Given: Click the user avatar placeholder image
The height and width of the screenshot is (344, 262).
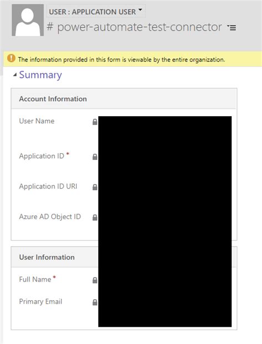Looking at the screenshot, I should point(28,20).
